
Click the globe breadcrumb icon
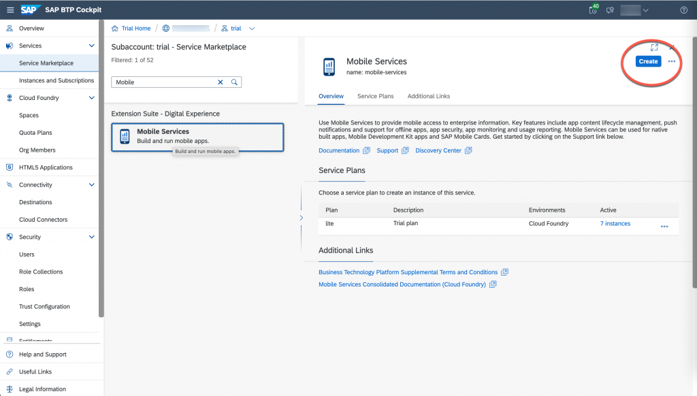166,29
